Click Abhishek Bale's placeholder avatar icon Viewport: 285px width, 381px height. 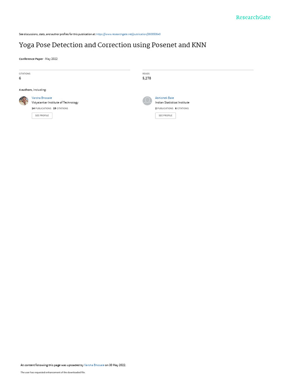[x=147, y=100]
